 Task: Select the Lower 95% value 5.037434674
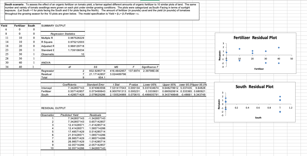tap(151, 88)
